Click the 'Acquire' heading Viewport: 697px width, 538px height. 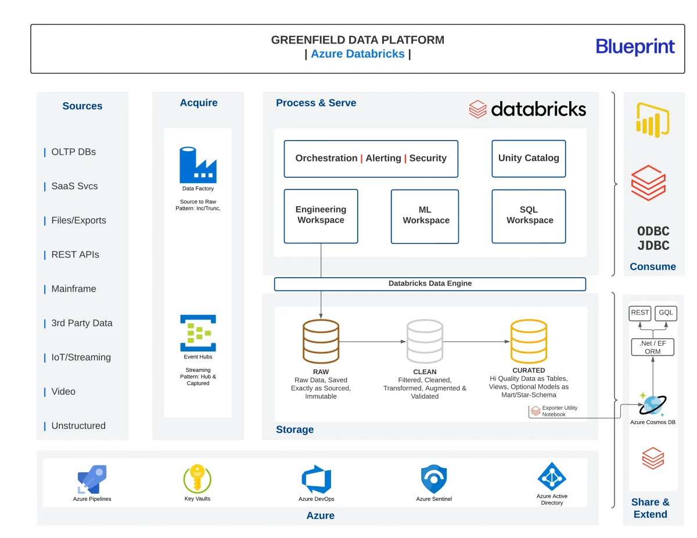point(199,103)
